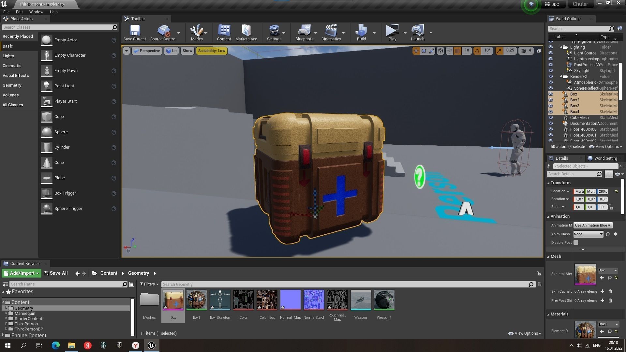Click the Save All button
Image resolution: width=626 pixels, height=352 pixels.
click(x=56, y=273)
